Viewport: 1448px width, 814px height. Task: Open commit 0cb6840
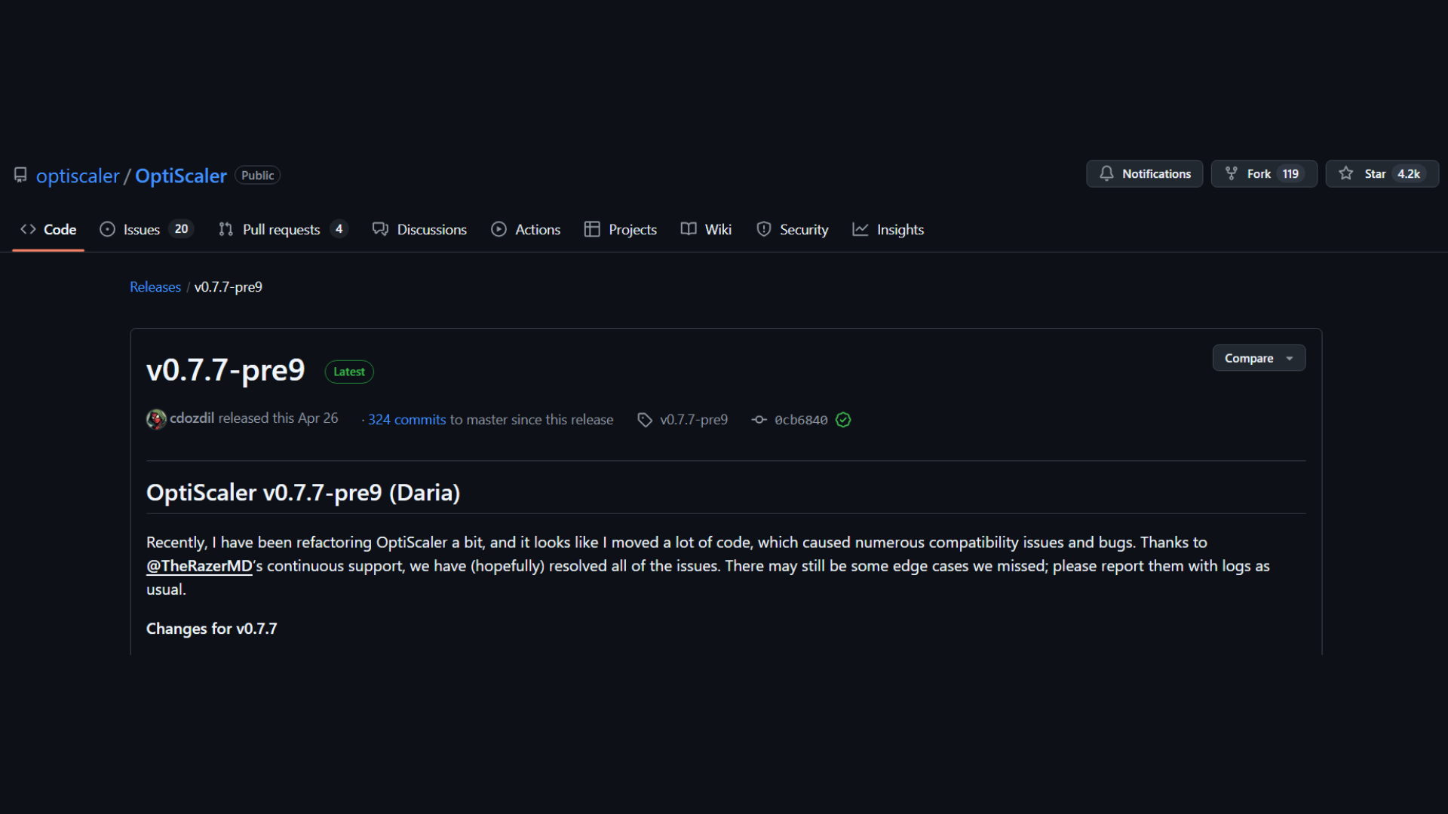tap(801, 420)
